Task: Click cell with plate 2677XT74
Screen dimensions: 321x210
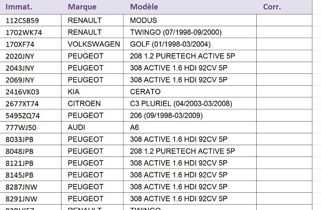Action: [30, 103]
